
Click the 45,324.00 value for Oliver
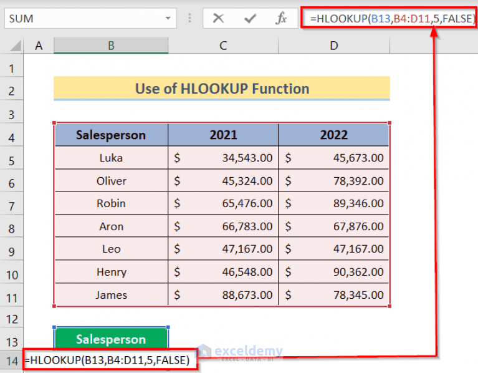(223, 180)
